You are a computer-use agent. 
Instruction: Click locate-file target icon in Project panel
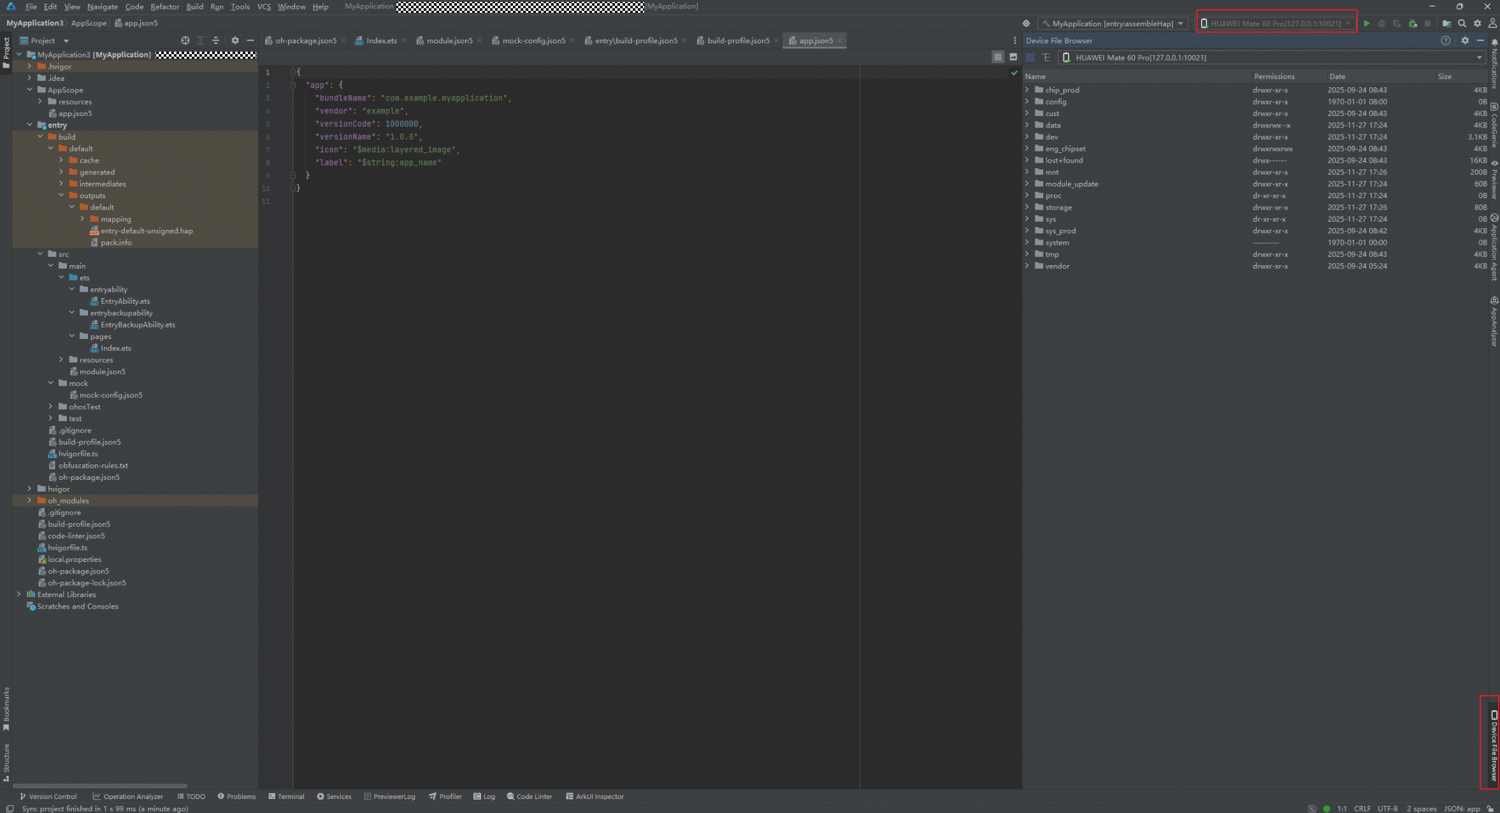click(185, 40)
